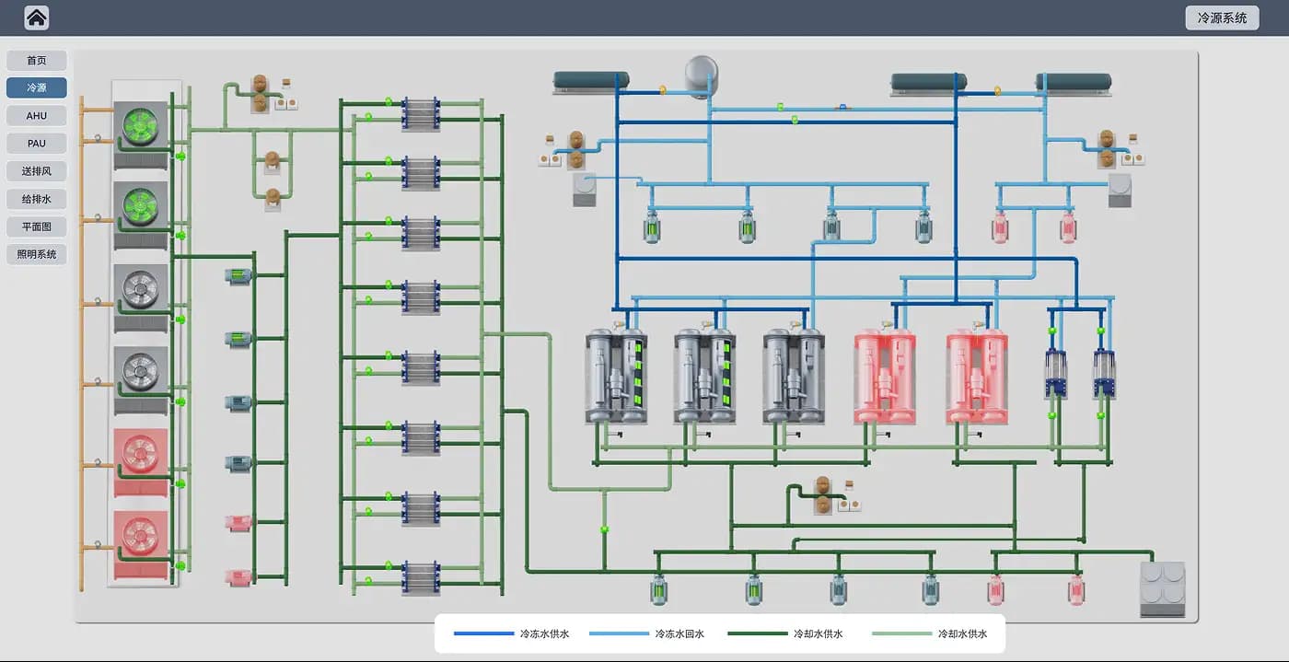Select the fourth chilled water pump in top row
1289x662 pixels.
923,226
